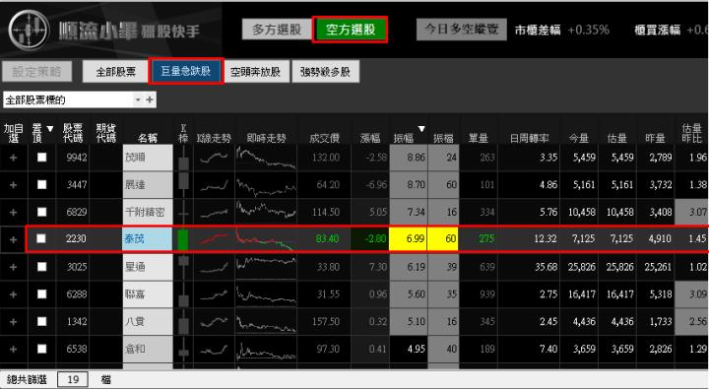Click the green K-bar candlestick icon for 2230

183,239
